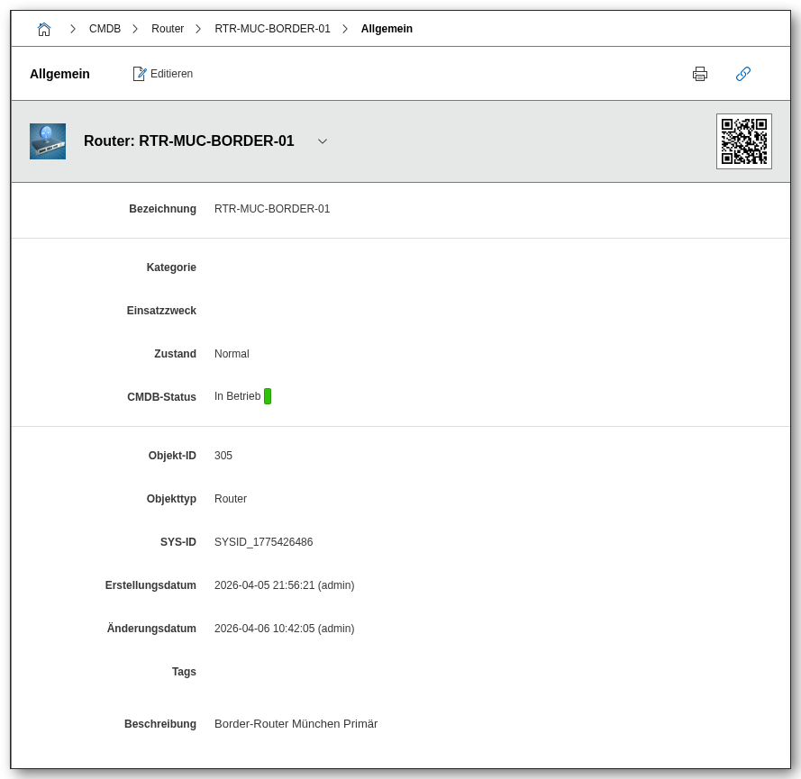
Task: Select the Bezeichnung value RTR-MUC-BORDER-01
Action: point(272,209)
